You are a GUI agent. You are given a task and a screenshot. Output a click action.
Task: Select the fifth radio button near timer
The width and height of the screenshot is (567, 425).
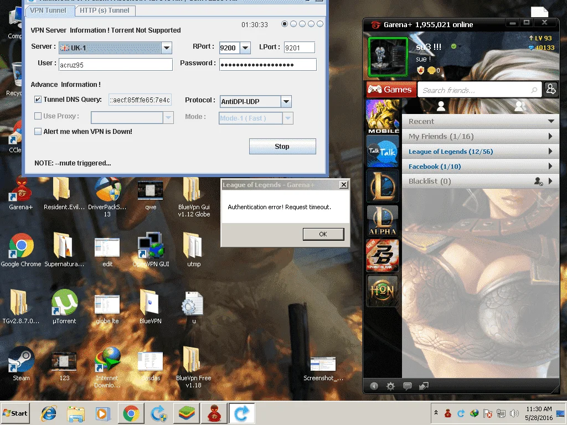(x=320, y=24)
